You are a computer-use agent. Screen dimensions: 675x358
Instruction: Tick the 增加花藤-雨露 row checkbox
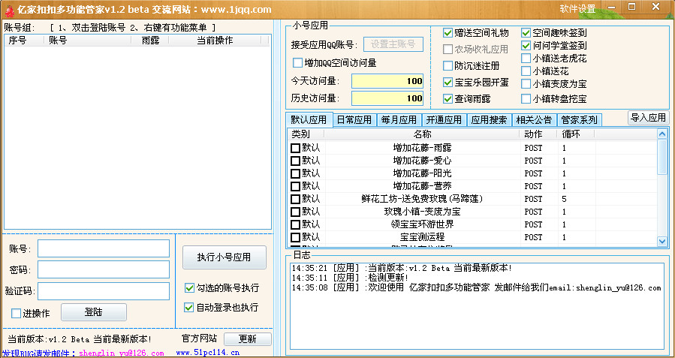pos(295,148)
